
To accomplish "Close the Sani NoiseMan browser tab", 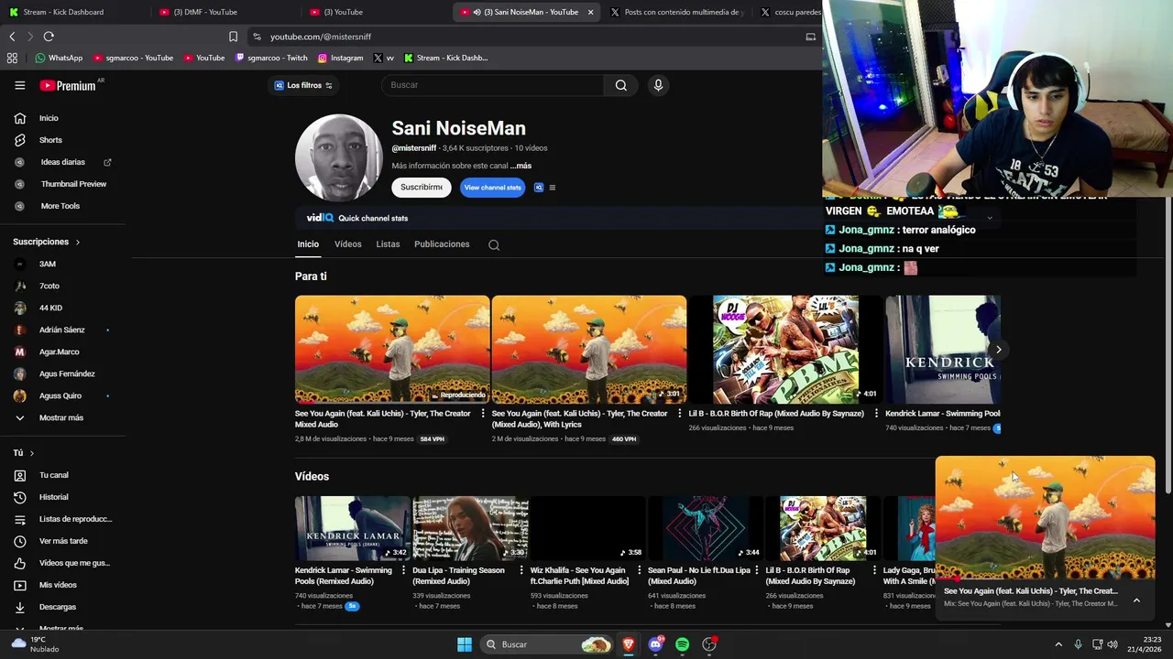I will pos(590,12).
